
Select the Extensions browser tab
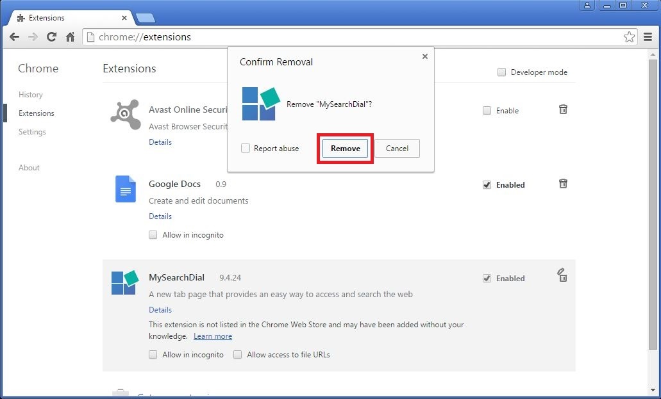(x=71, y=18)
